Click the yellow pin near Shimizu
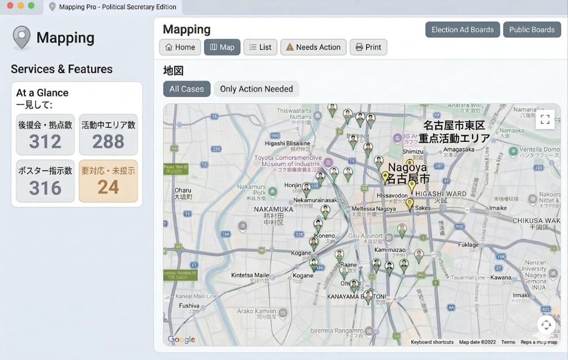The height and width of the screenshot is (360, 568). [x=409, y=164]
